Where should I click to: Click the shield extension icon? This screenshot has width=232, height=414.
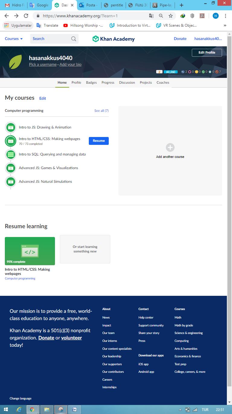coord(192,16)
